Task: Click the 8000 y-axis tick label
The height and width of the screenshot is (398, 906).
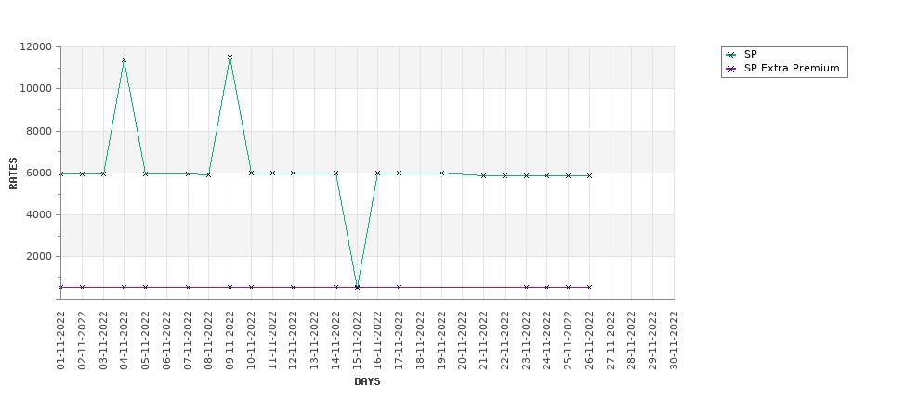Action: pyautogui.click(x=39, y=131)
